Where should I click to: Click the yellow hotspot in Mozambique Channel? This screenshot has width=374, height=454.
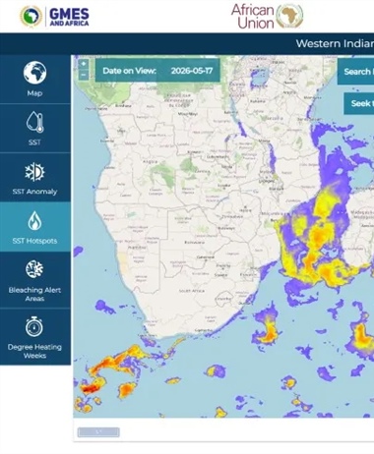[x=318, y=236]
